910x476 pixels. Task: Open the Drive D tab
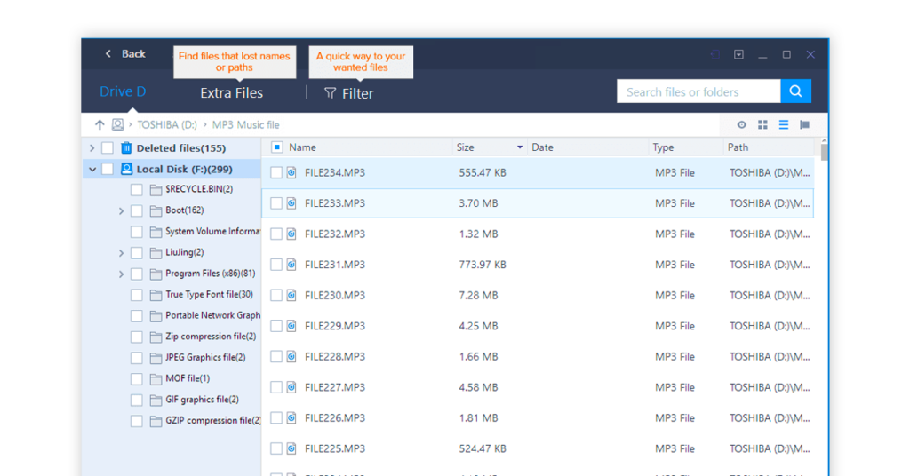coord(123,91)
